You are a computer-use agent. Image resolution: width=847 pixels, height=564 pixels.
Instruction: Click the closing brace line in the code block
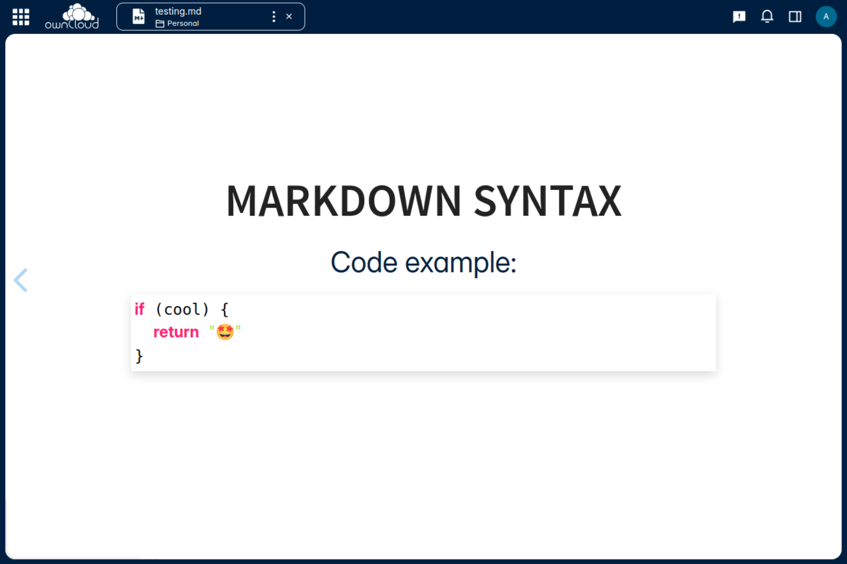(x=139, y=356)
